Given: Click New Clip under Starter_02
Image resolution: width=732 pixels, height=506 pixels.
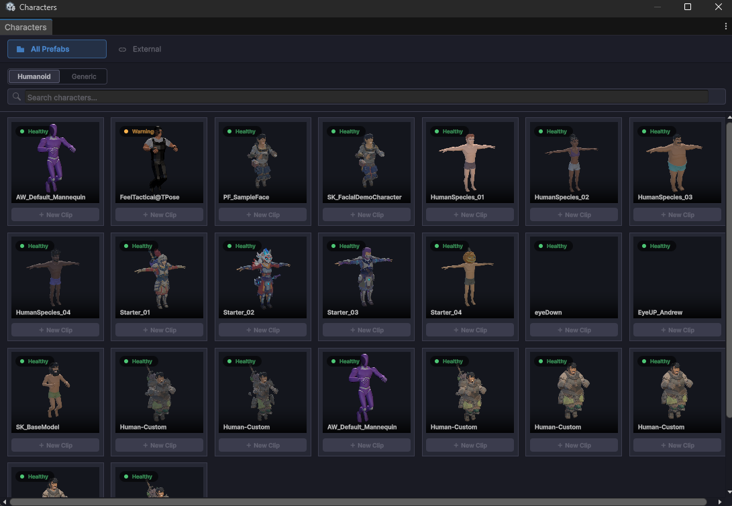Looking at the screenshot, I should click(x=263, y=330).
